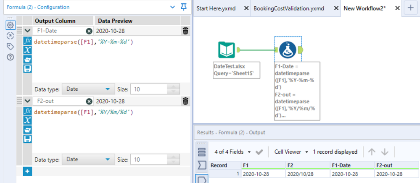The width and height of the screenshot is (420, 183).
Task: Pin the Formula Configuration panel
Action: click(184, 7)
